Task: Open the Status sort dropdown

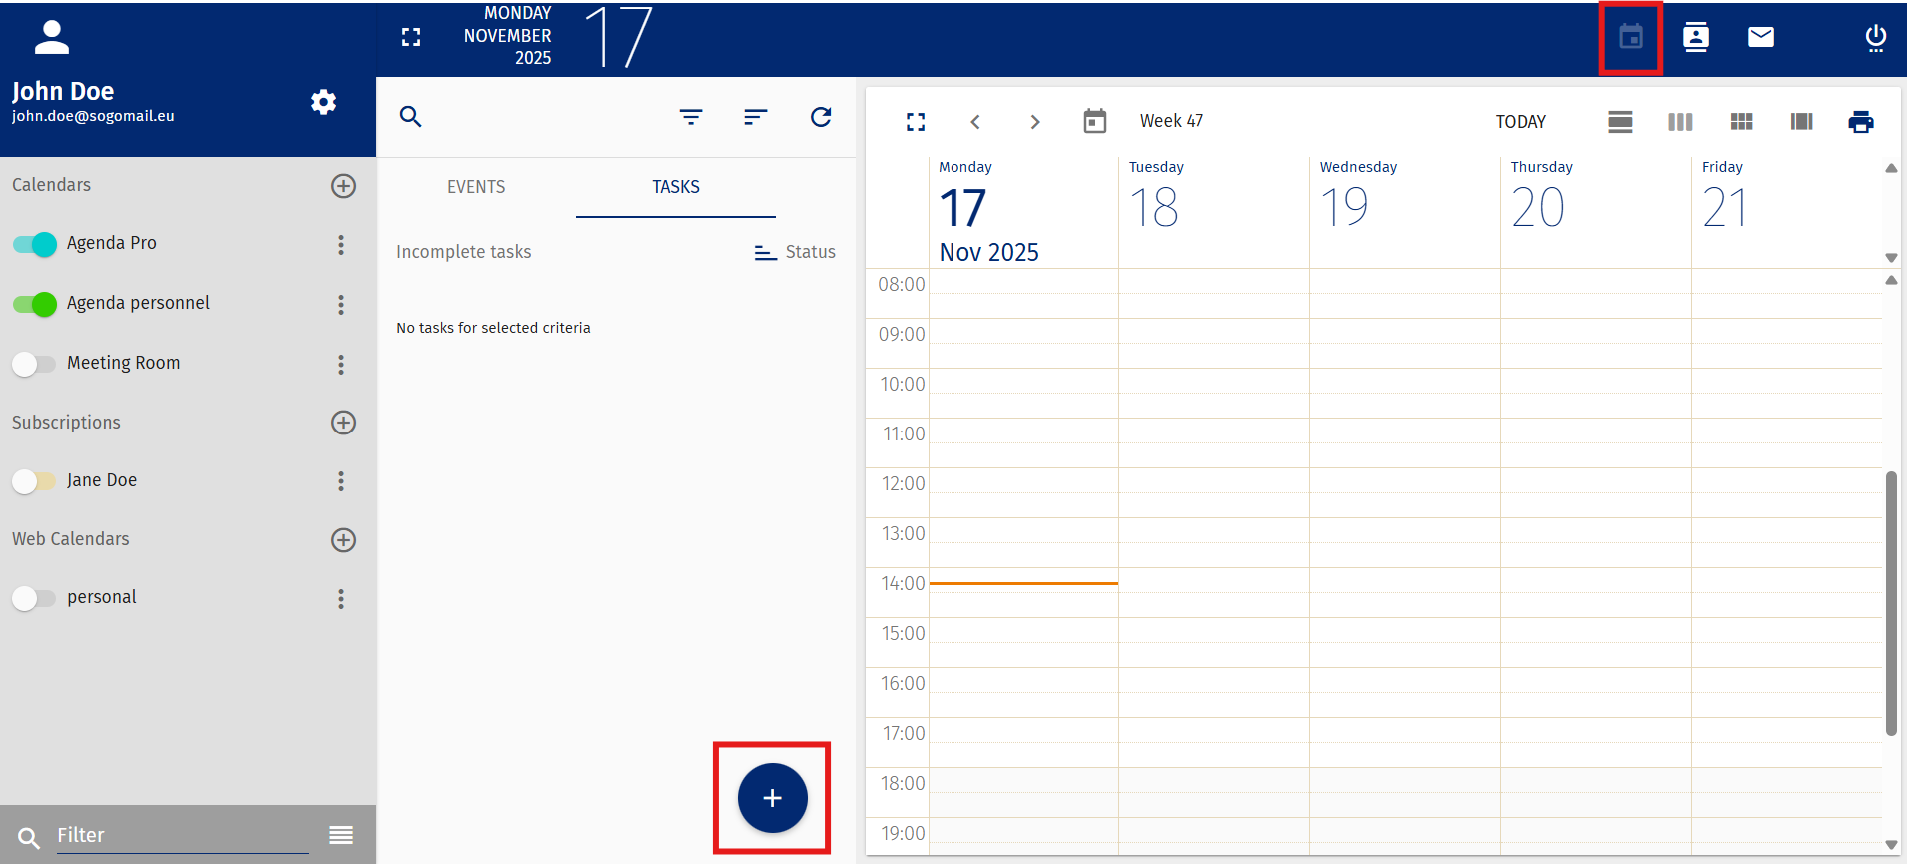Action: tap(795, 252)
